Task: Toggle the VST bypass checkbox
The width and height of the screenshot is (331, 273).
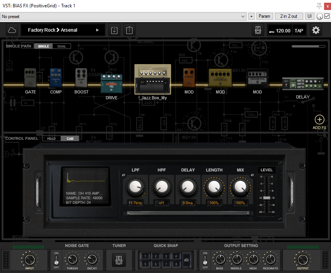Action: tap(327, 16)
